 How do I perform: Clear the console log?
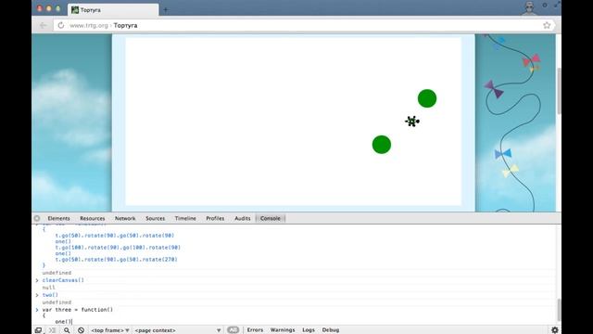tap(81, 330)
